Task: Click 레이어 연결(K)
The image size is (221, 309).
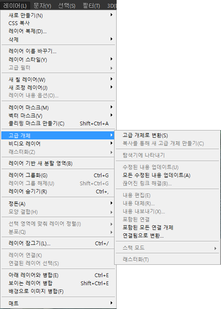Action: [58, 255]
